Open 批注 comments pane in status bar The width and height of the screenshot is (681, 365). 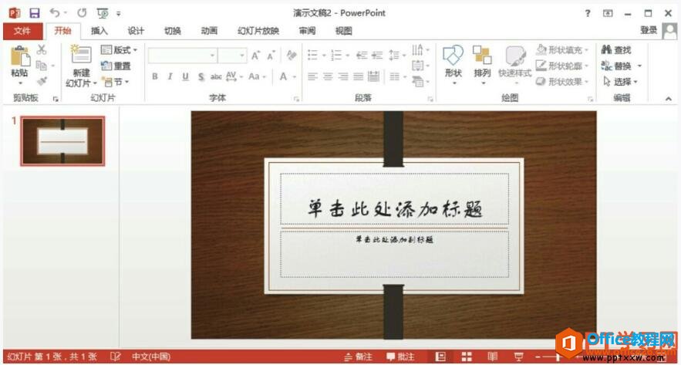[399, 357]
